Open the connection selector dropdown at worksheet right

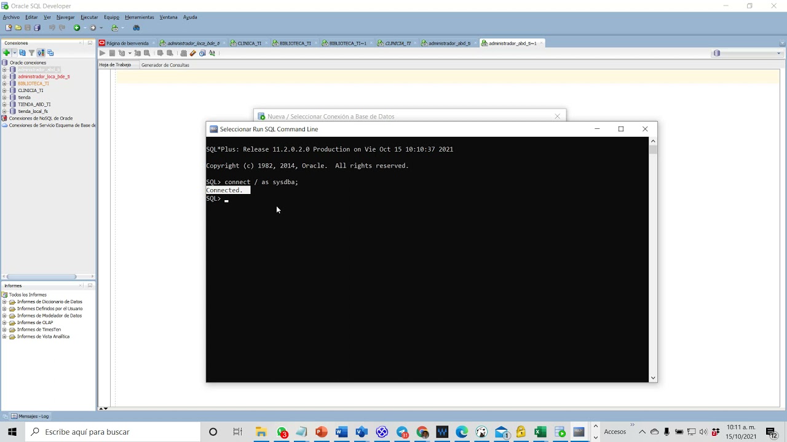pos(779,53)
